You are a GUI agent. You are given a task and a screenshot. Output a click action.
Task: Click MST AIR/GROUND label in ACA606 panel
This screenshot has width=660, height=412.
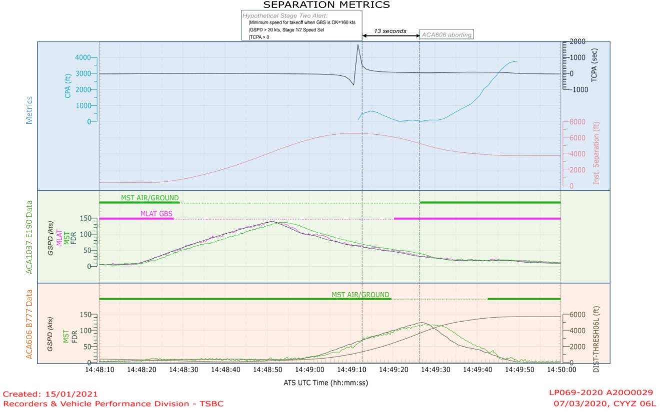[360, 295]
